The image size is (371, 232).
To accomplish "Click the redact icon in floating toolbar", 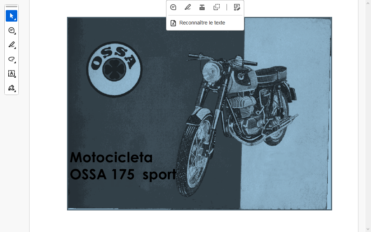I will [x=202, y=7].
